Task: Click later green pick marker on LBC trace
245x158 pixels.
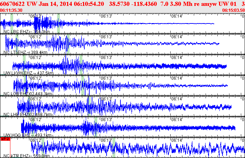Action: pos(58,23)
